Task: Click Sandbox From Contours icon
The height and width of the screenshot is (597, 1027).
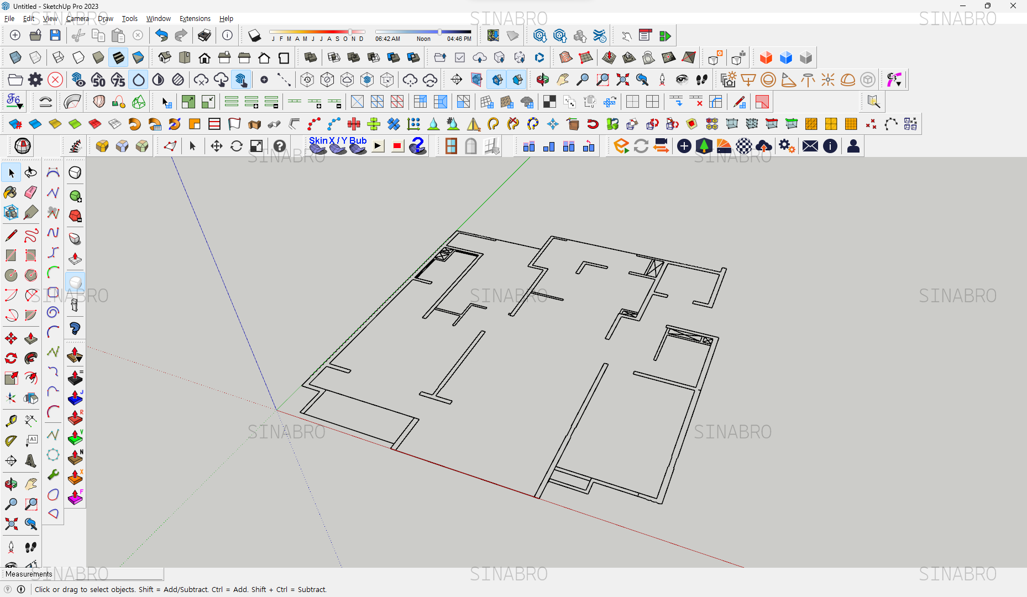Action: (x=565, y=57)
